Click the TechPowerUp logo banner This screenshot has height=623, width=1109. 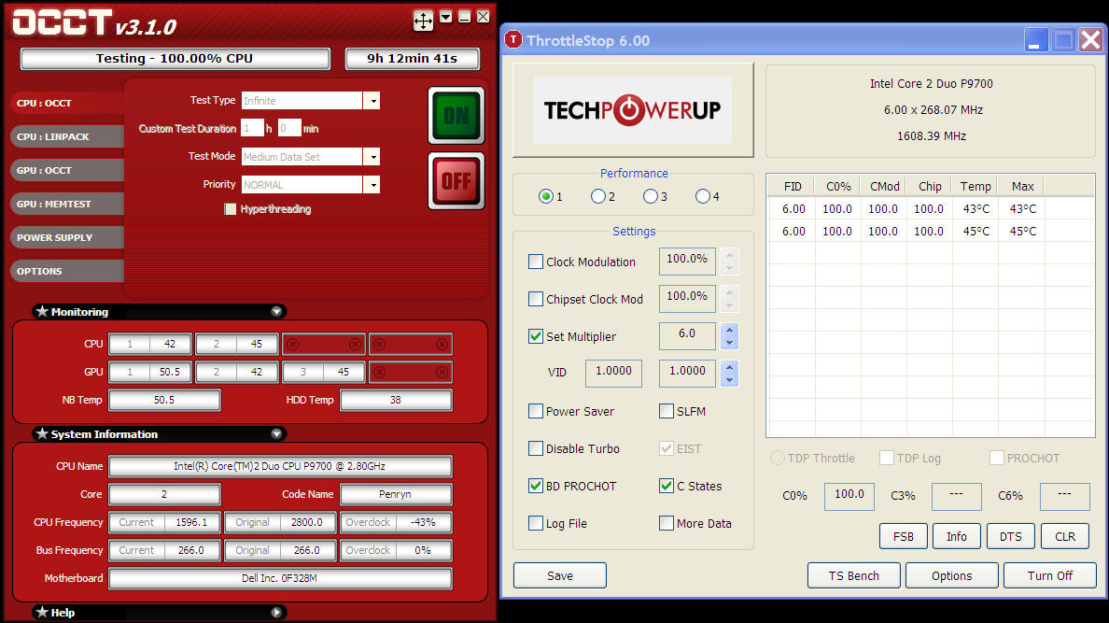(632, 110)
